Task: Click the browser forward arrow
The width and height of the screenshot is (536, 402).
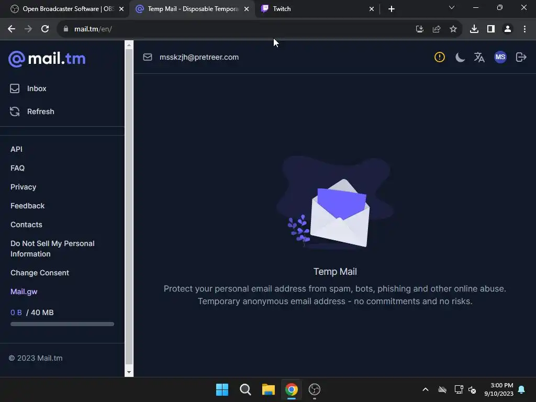Action: click(28, 29)
